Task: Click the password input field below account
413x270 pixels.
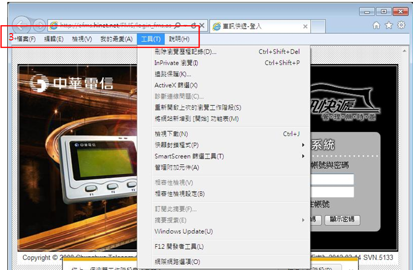Action: click(x=332, y=192)
